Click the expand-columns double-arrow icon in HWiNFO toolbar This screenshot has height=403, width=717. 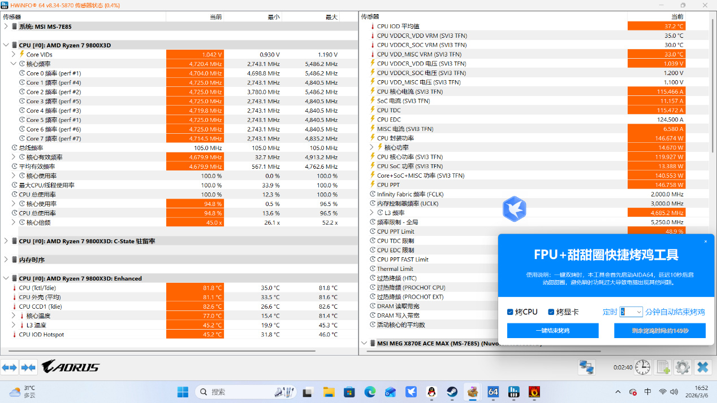pos(10,367)
